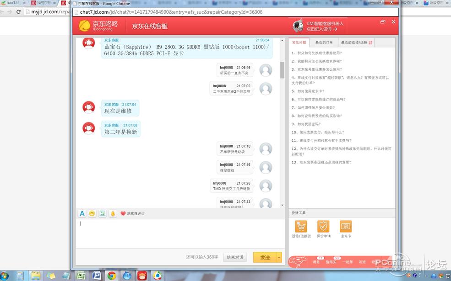Click the 第二年是换新 message bubble
This screenshot has height=281, width=451.
[121, 129]
